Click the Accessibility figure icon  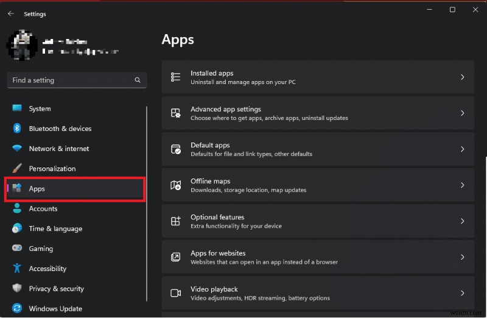click(x=17, y=268)
